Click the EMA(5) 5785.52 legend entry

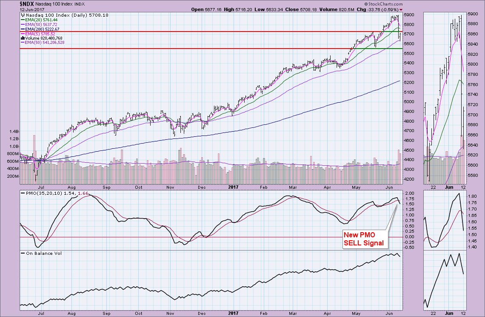[38, 34]
